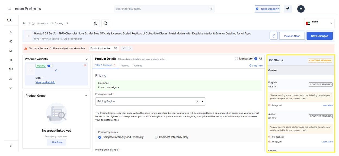Open the CA sidebar item
Screen dimensions: 339x156
coord(9,20)
